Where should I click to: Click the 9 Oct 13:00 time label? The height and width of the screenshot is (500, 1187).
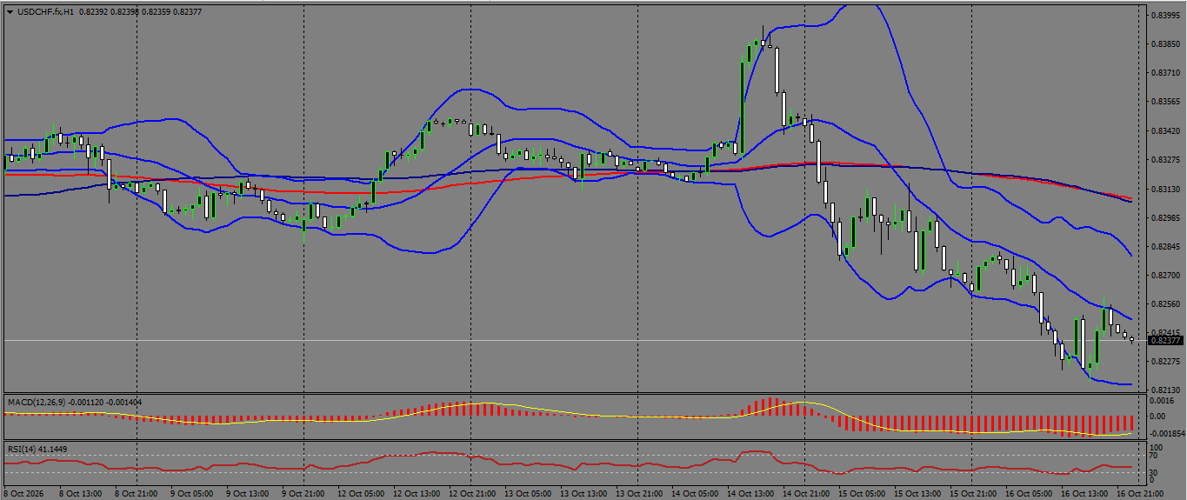point(247,493)
